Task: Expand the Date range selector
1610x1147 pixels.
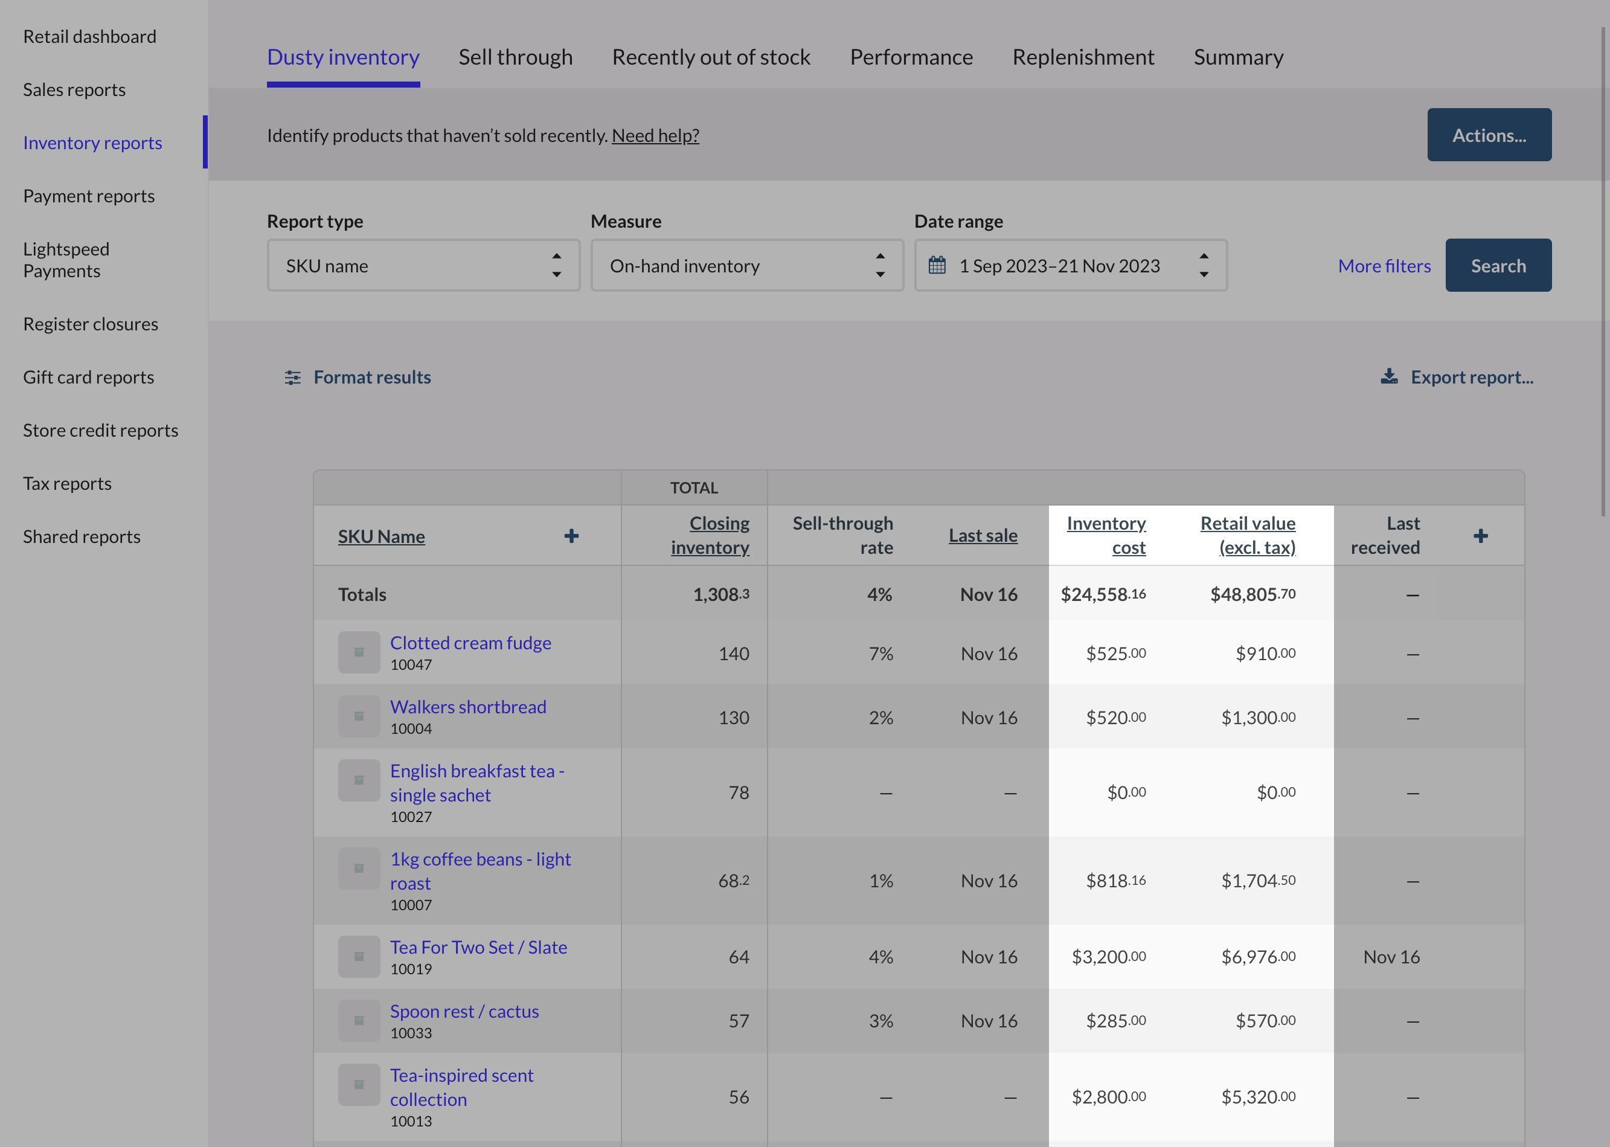Action: pyautogui.click(x=1071, y=266)
